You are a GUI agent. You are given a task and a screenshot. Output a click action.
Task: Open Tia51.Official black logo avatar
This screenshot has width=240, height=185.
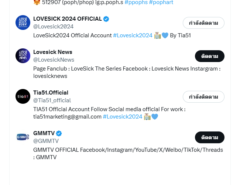(x=23, y=96)
